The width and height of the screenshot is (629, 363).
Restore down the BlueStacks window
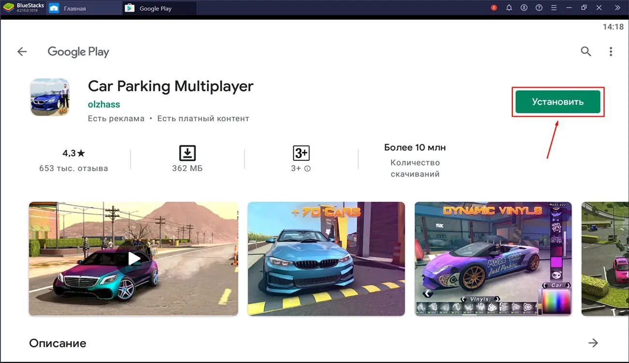pyautogui.click(x=584, y=8)
